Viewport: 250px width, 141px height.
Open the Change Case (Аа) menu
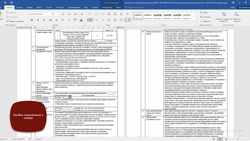(75, 14)
